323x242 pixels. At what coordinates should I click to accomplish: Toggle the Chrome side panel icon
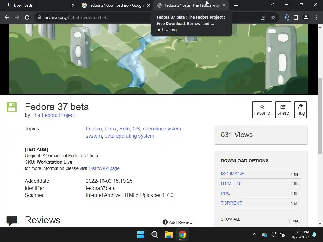296,18
